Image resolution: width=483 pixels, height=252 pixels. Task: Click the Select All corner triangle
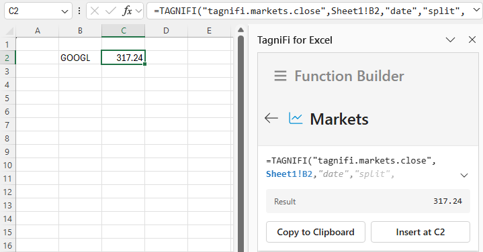pyautogui.click(x=9, y=31)
